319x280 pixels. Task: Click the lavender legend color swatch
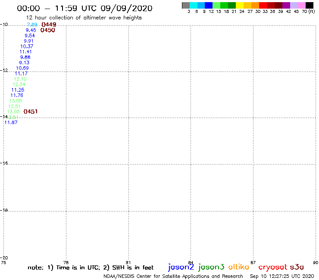click(294, 5)
